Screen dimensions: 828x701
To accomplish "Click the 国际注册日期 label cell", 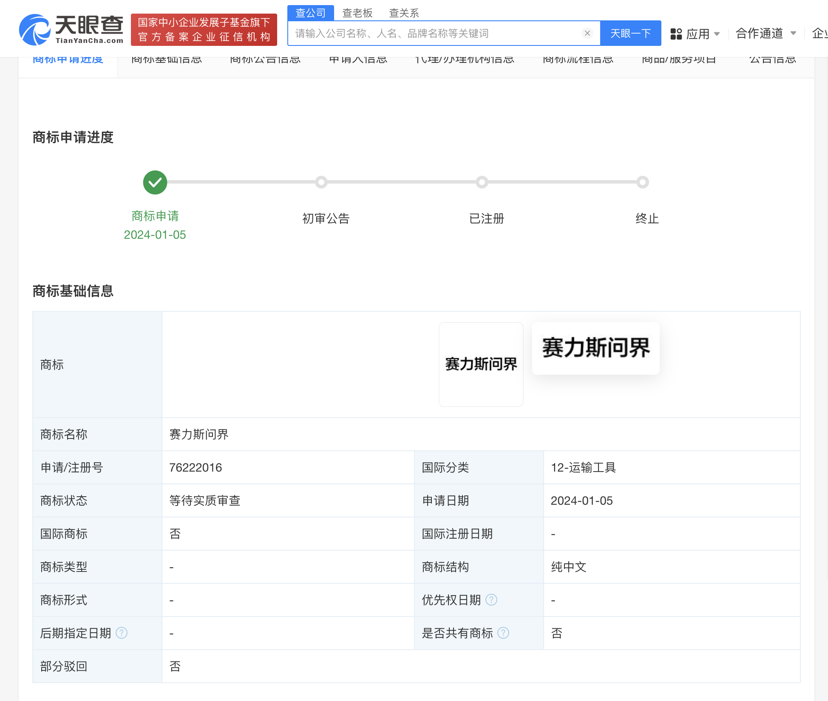I will point(479,534).
